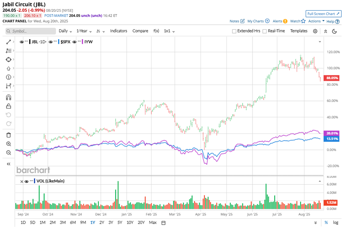This screenshot has height=229, width=343.
Task: Select the trend line drawing tool
Action: 8,42
